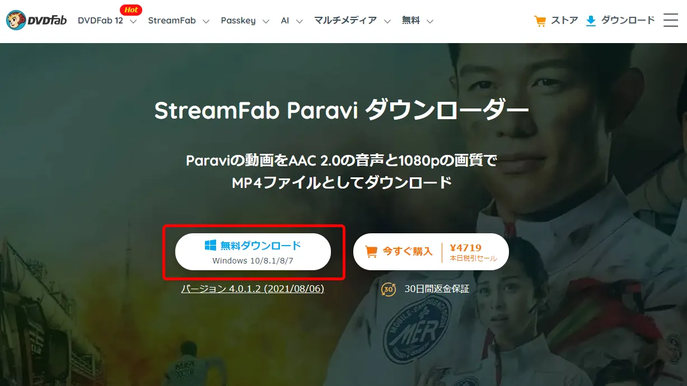This screenshot has width=687, height=386.
Task: Open the バージョン 4.0.1.2 (2021/08/06) link
Action: 253,289
